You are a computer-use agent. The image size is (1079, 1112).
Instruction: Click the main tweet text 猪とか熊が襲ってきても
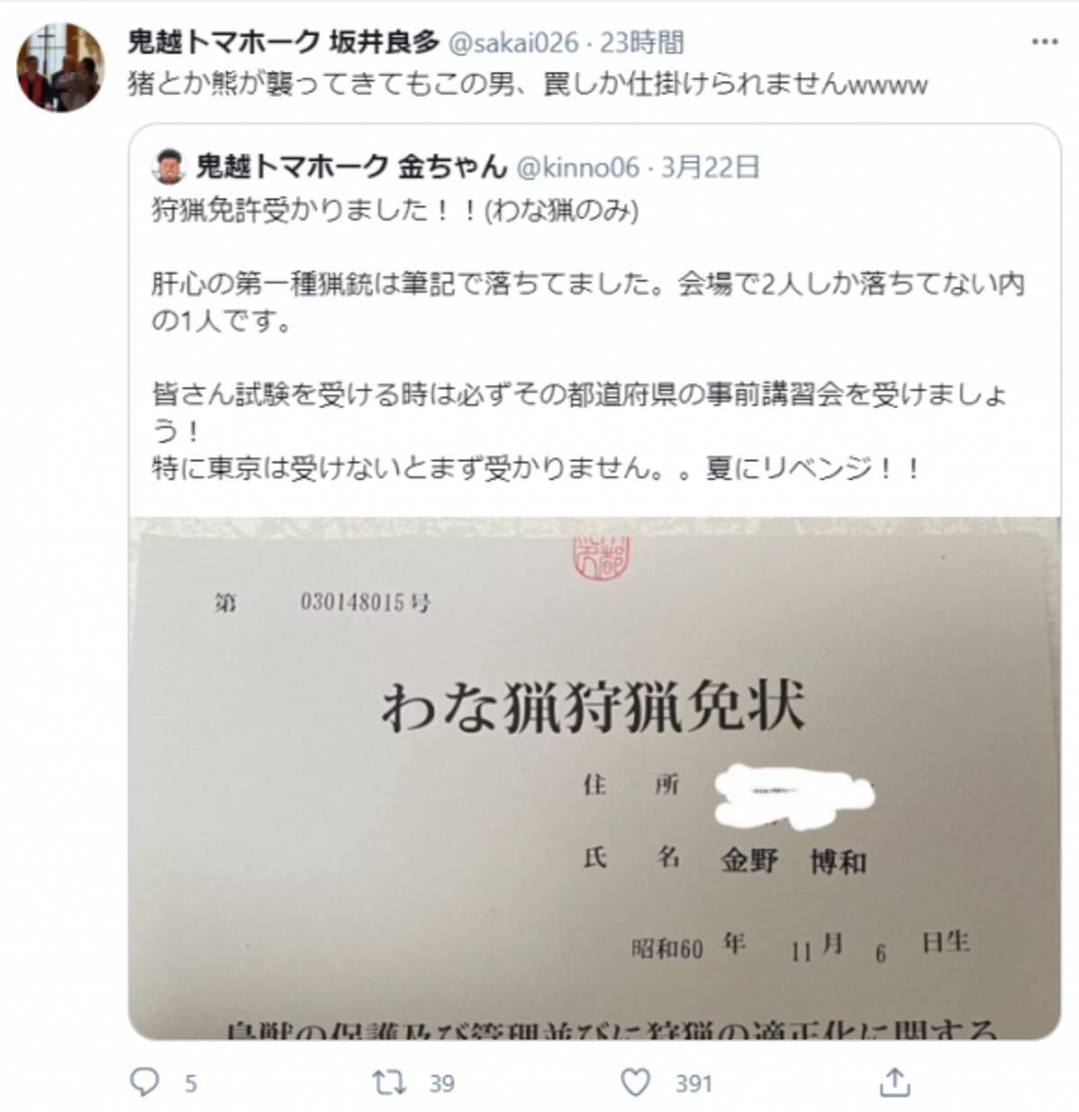(528, 85)
